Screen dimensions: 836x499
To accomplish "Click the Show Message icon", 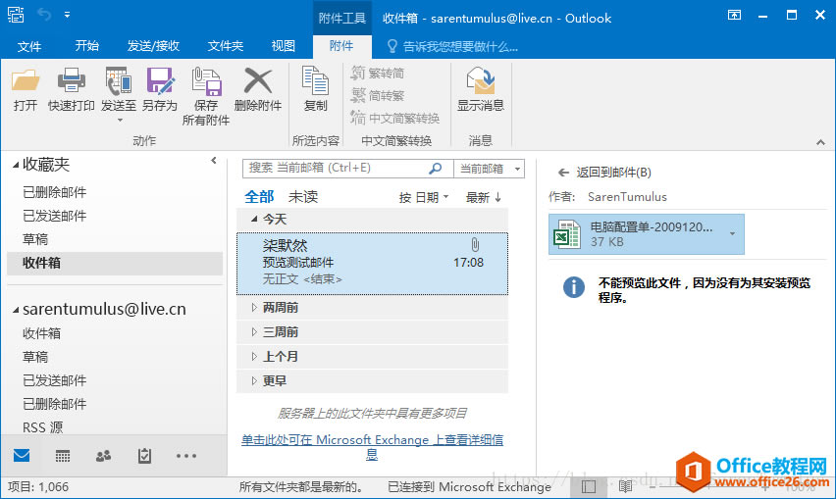I will click(480, 81).
